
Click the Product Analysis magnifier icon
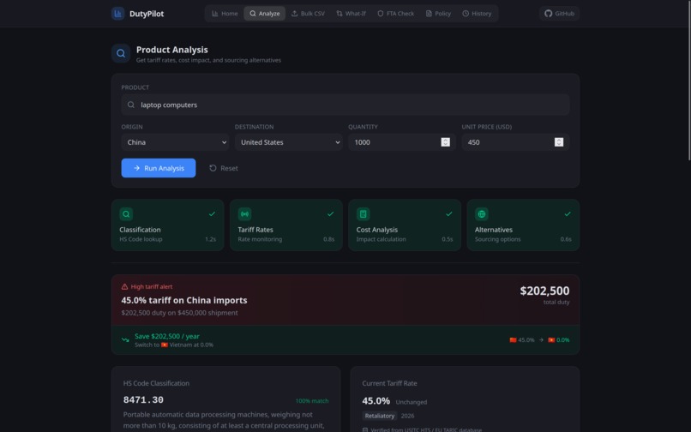pyautogui.click(x=121, y=54)
